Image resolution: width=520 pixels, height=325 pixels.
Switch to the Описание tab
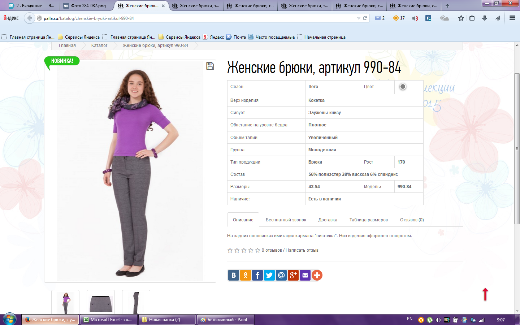click(243, 220)
